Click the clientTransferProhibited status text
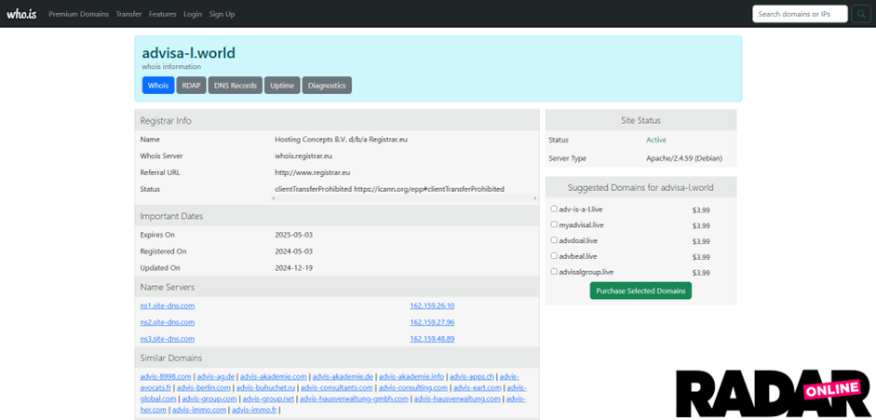This screenshot has width=876, height=420. [x=389, y=189]
